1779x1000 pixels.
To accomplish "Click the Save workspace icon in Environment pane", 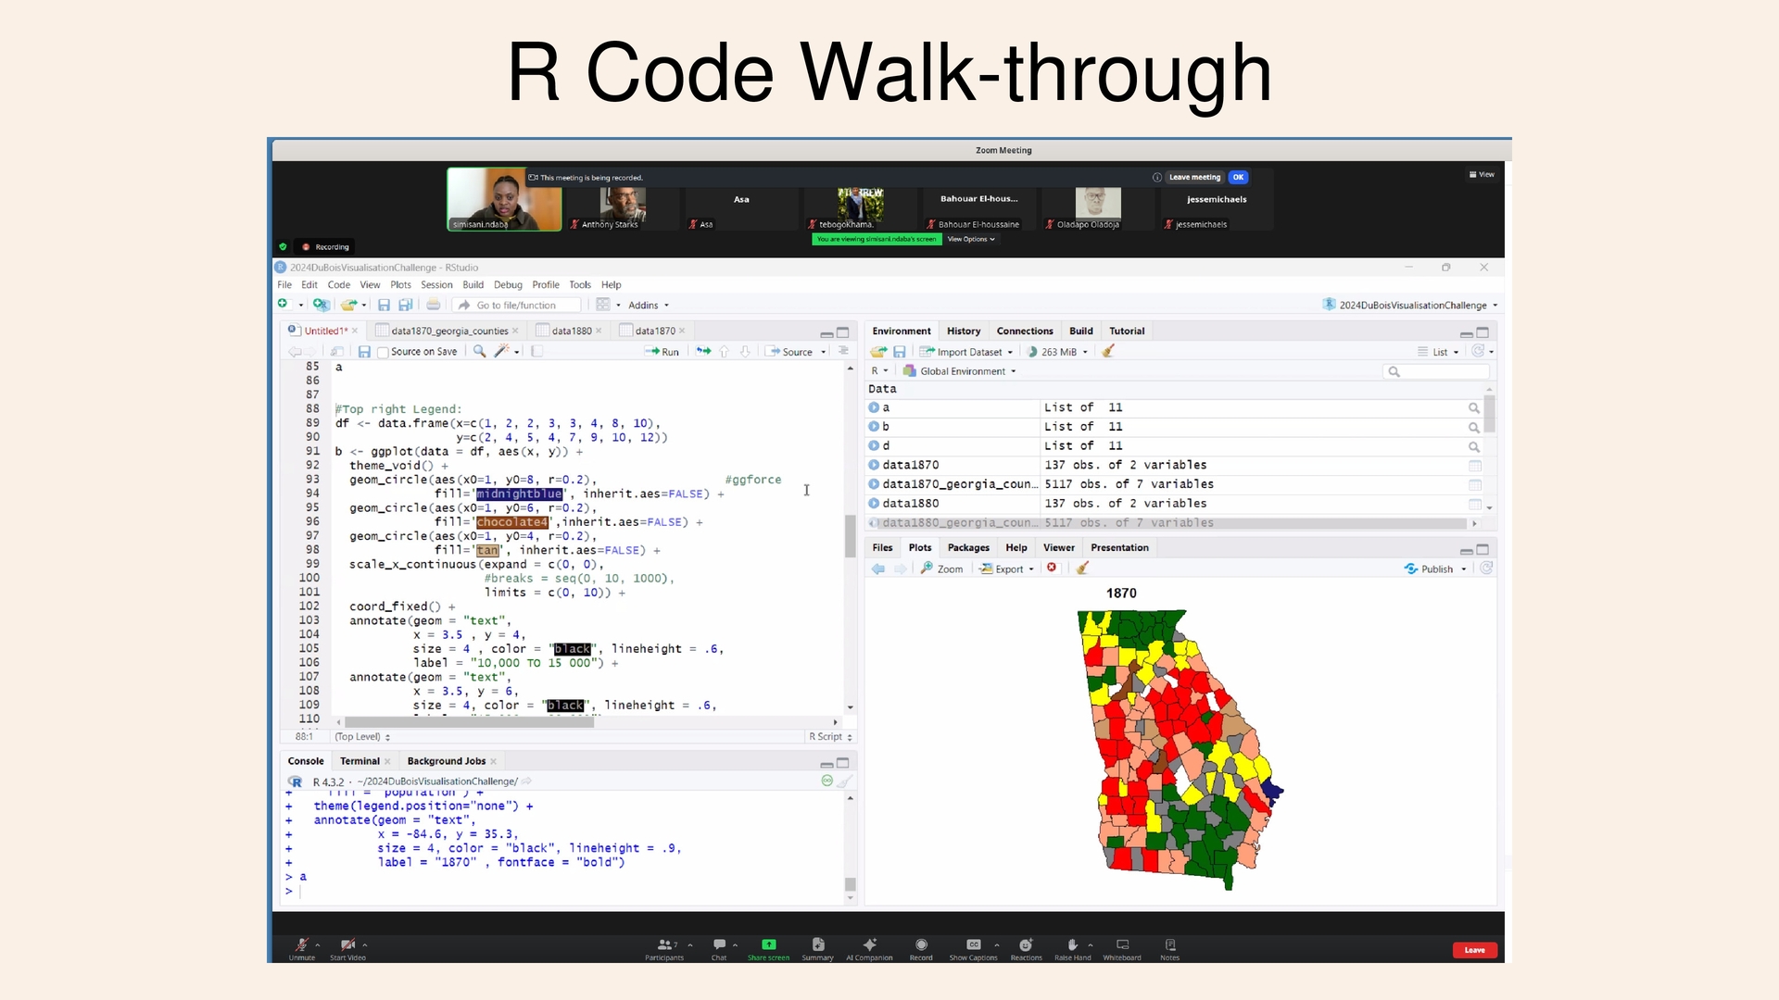I will (x=899, y=352).
